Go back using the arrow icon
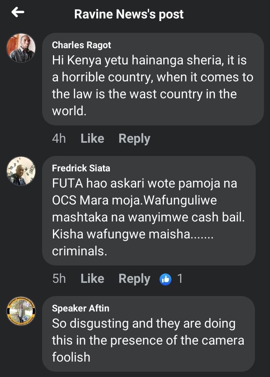The height and width of the screenshot is (377, 270). (18, 12)
